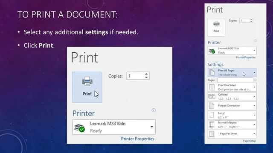Click printer info icon in large panel
The width and height of the screenshot is (273, 153).
[154, 110]
